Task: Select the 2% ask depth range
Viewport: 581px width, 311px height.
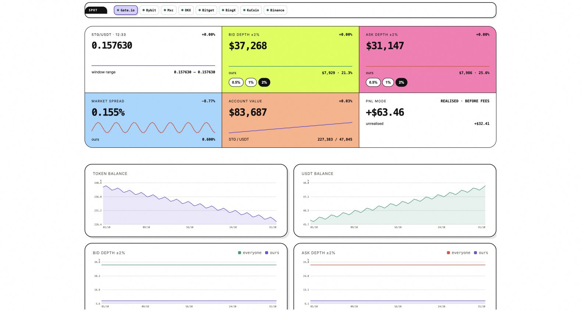Action: 402,83
